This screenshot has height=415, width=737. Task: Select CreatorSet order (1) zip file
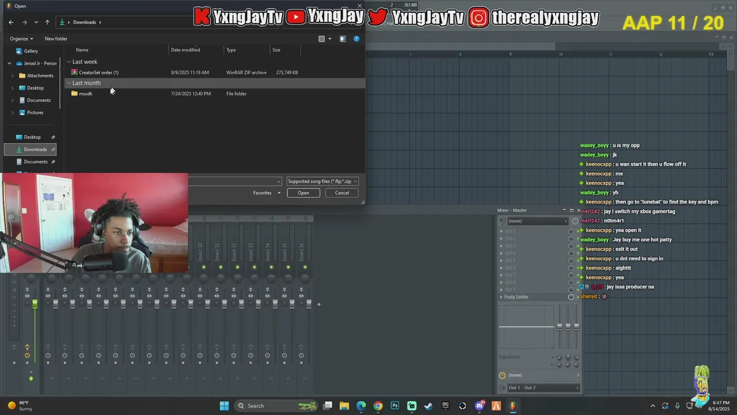[x=98, y=72]
